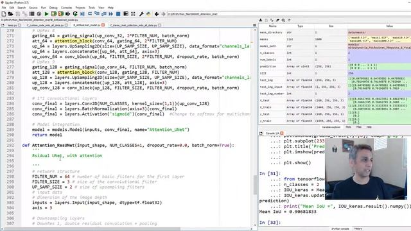Stop debugging blue square icon
The width and height of the screenshot is (411, 231).
[x=118, y=14]
